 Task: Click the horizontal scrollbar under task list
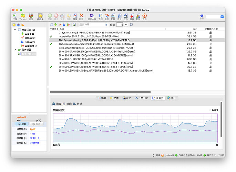[100, 92]
